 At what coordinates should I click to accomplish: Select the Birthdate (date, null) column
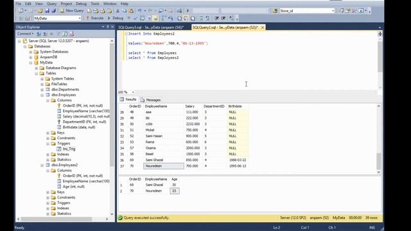79,127
